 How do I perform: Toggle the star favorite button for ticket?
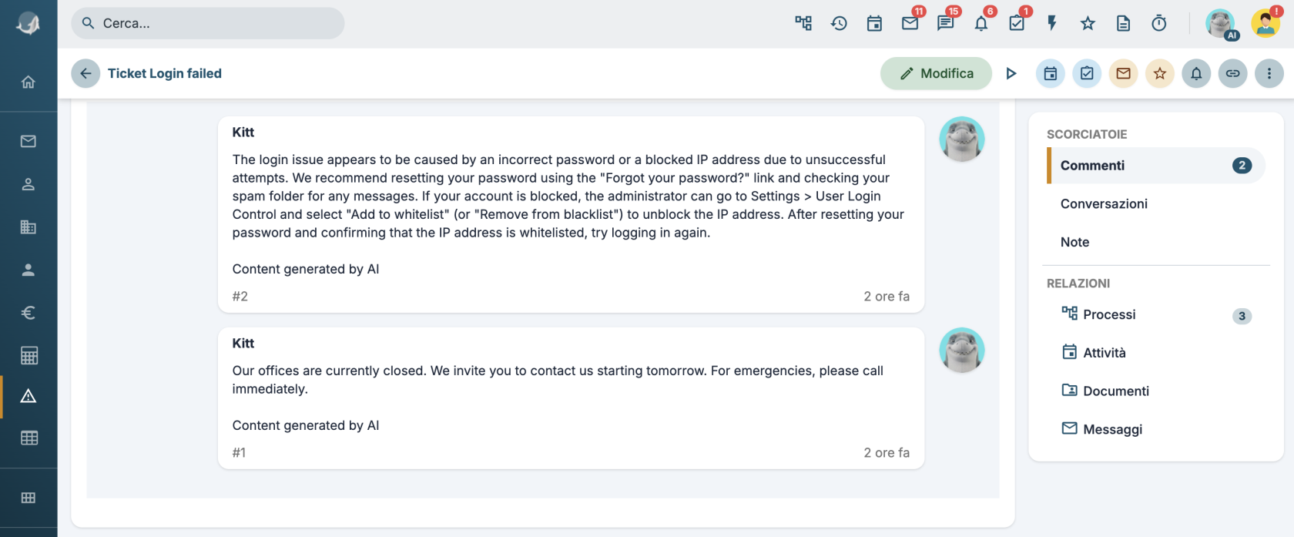pos(1160,73)
